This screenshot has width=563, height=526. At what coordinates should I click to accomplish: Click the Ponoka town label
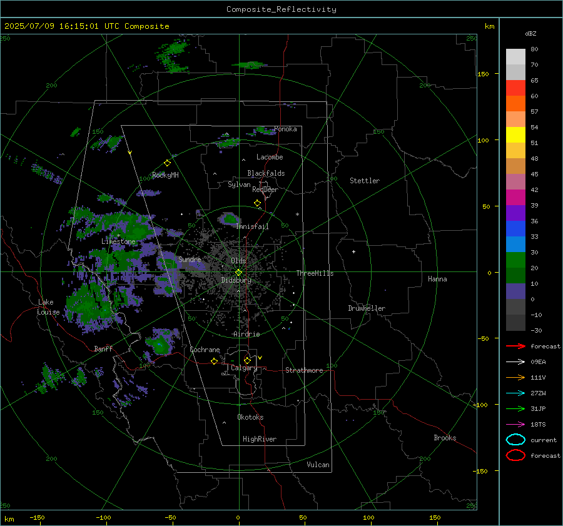click(x=285, y=129)
